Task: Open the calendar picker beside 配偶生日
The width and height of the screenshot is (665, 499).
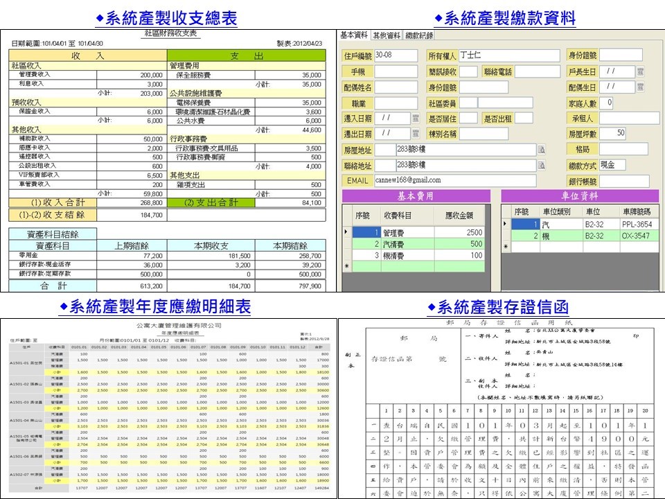Action: click(x=640, y=87)
